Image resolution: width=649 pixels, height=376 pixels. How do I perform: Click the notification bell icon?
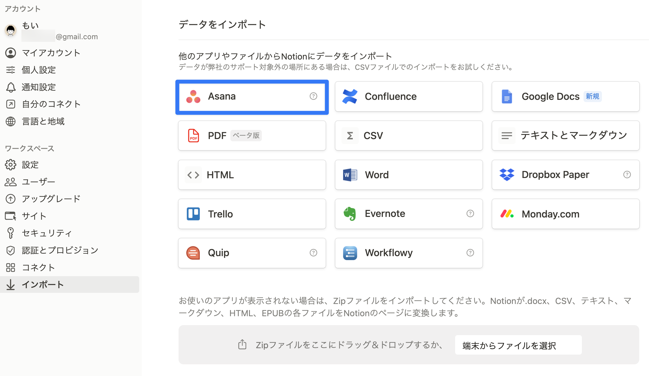click(11, 87)
